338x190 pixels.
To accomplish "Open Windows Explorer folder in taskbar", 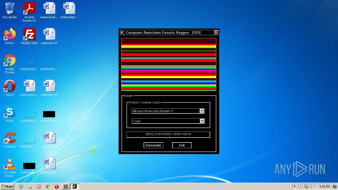I will coord(30,187).
